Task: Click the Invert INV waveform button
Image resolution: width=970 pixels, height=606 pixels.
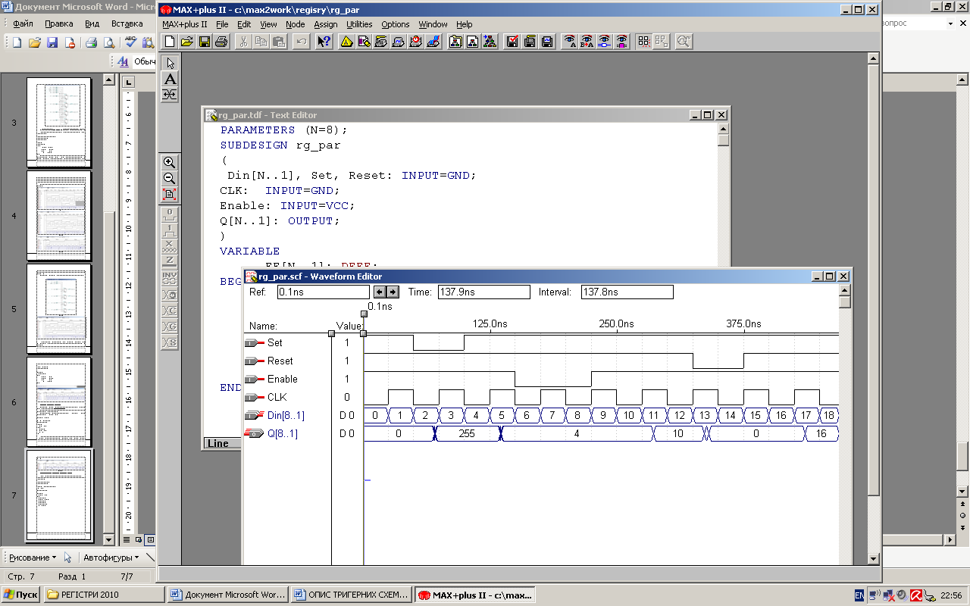Action: (170, 277)
